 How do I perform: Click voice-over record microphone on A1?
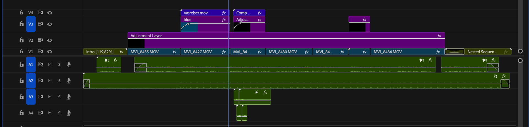[x=69, y=65]
